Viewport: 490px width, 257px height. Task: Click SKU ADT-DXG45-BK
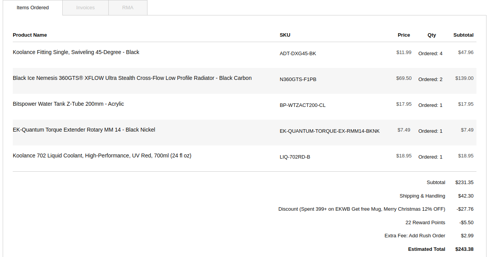pyautogui.click(x=298, y=54)
